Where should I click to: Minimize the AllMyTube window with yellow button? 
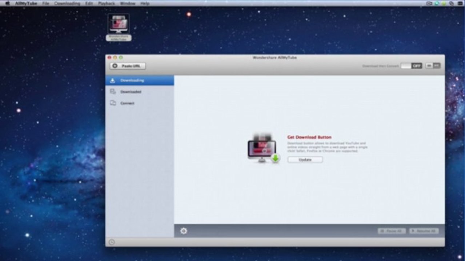(115, 57)
